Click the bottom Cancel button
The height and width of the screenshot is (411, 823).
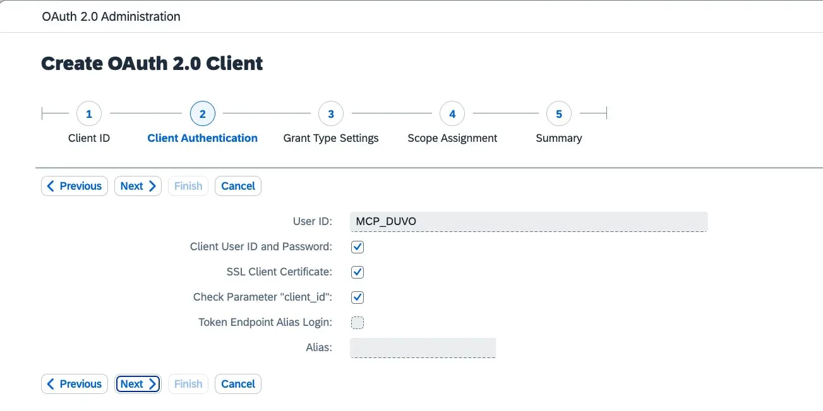238,384
